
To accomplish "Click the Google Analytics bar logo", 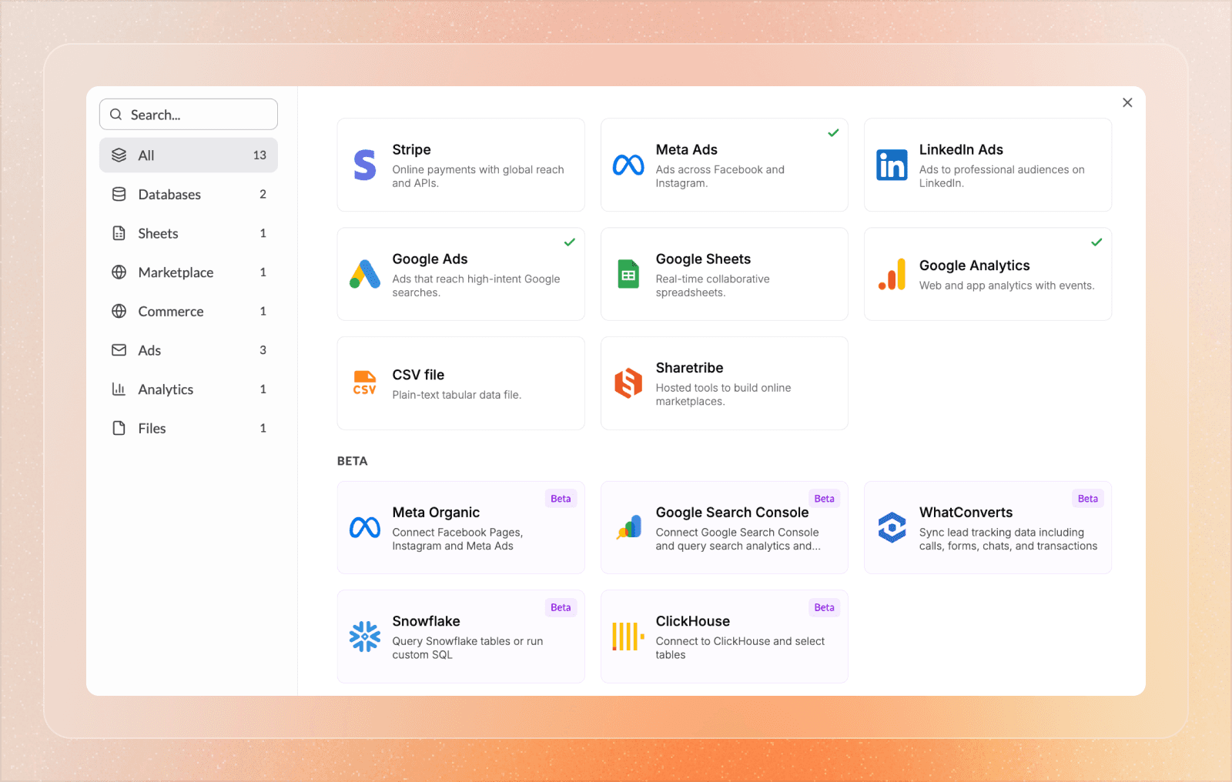I will coord(892,275).
